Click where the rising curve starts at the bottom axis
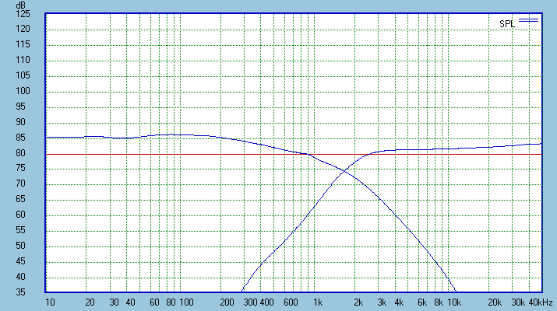Screen dimensions: 557x311 pyautogui.click(x=241, y=292)
